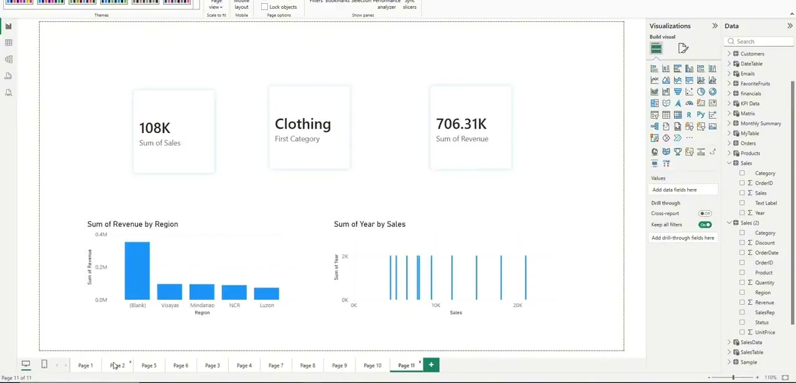Toggle Keep all filters switch

tap(705, 224)
